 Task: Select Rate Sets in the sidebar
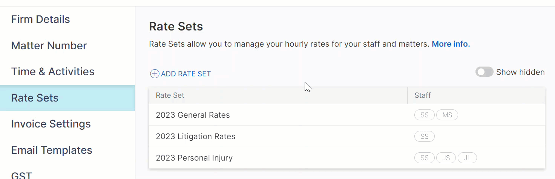coord(67,98)
